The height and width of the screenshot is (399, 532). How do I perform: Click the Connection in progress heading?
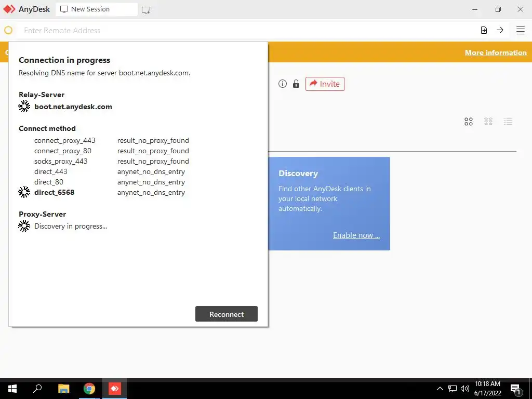click(x=64, y=60)
